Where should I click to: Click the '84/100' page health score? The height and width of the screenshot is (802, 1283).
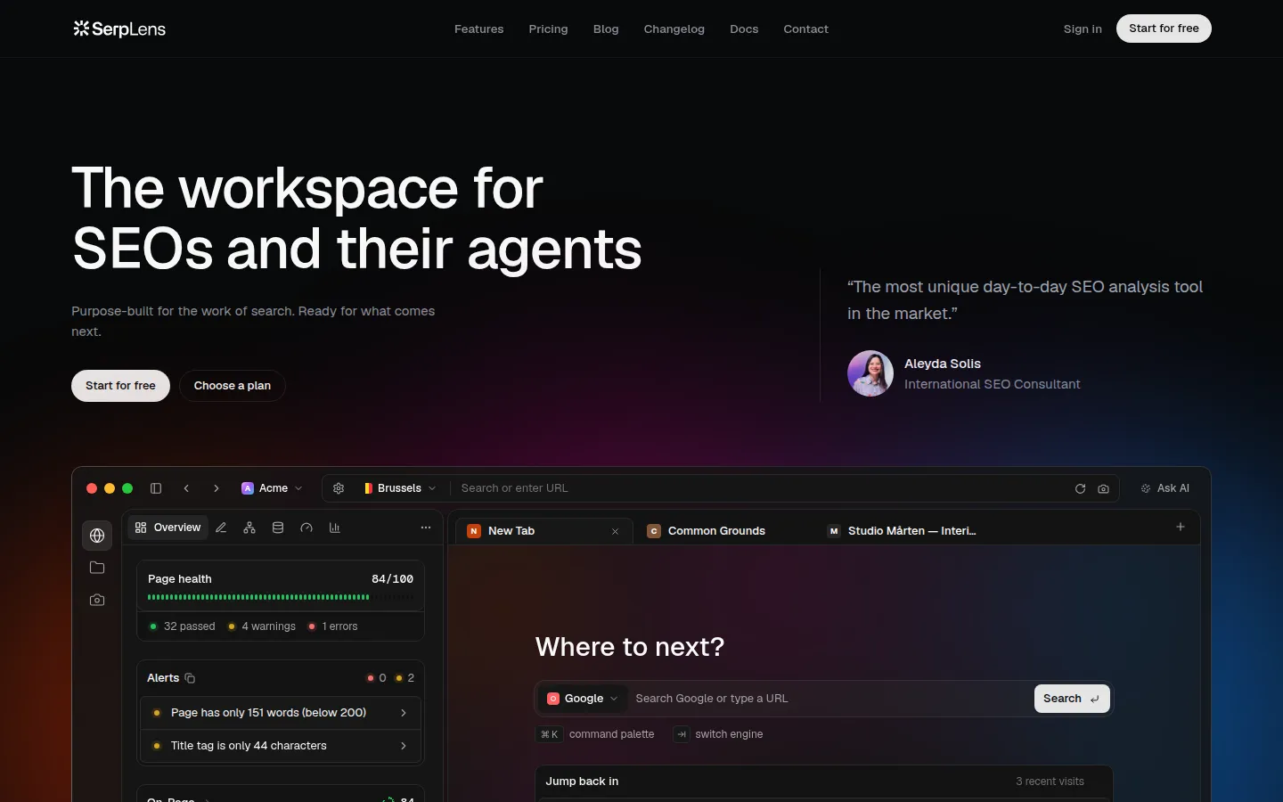point(392,579)
